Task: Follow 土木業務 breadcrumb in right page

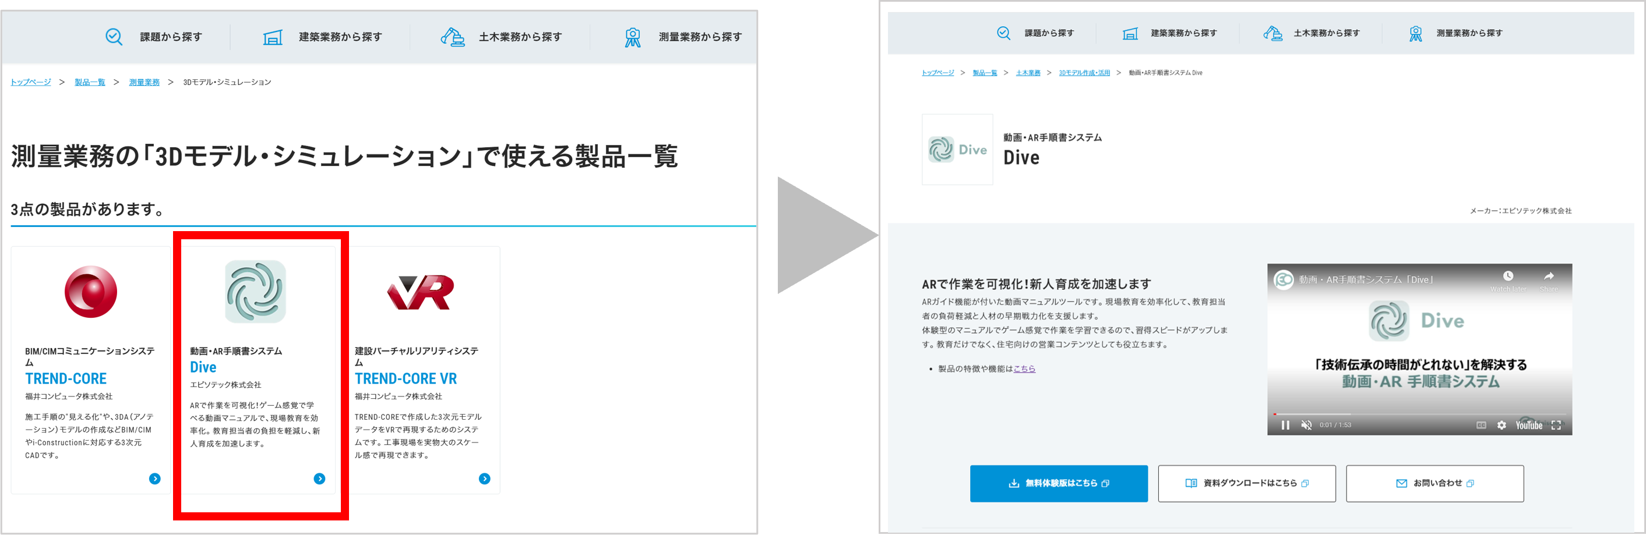Action: (1028, 73)
